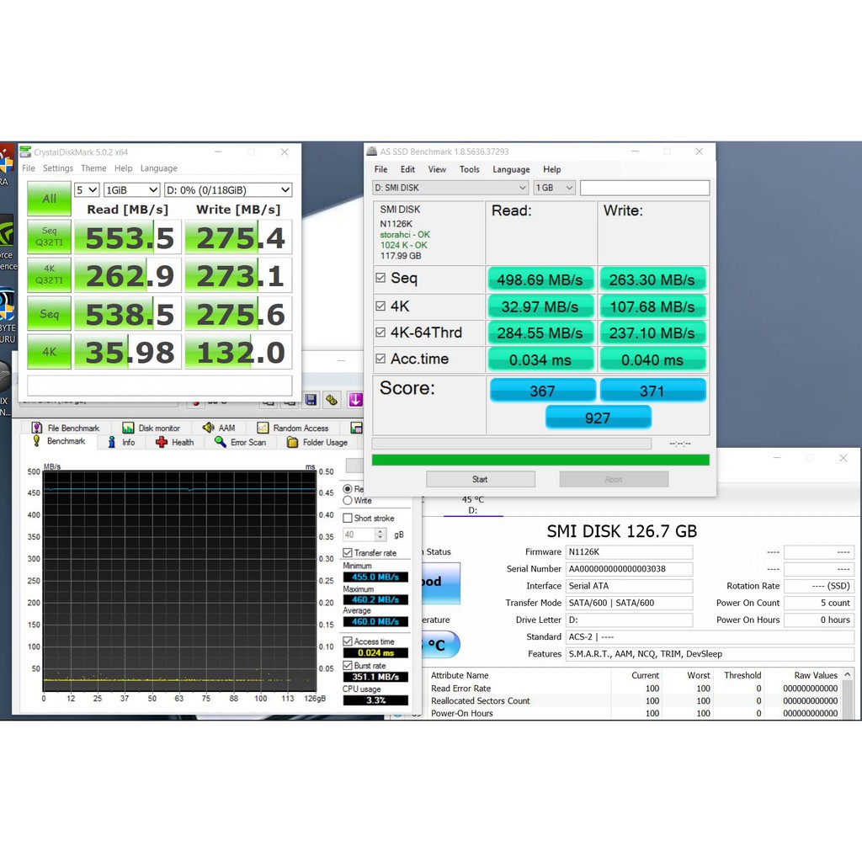Open CrystalDiskMark's Help menu
Screen dimensions: 862x862
[123, 168]
